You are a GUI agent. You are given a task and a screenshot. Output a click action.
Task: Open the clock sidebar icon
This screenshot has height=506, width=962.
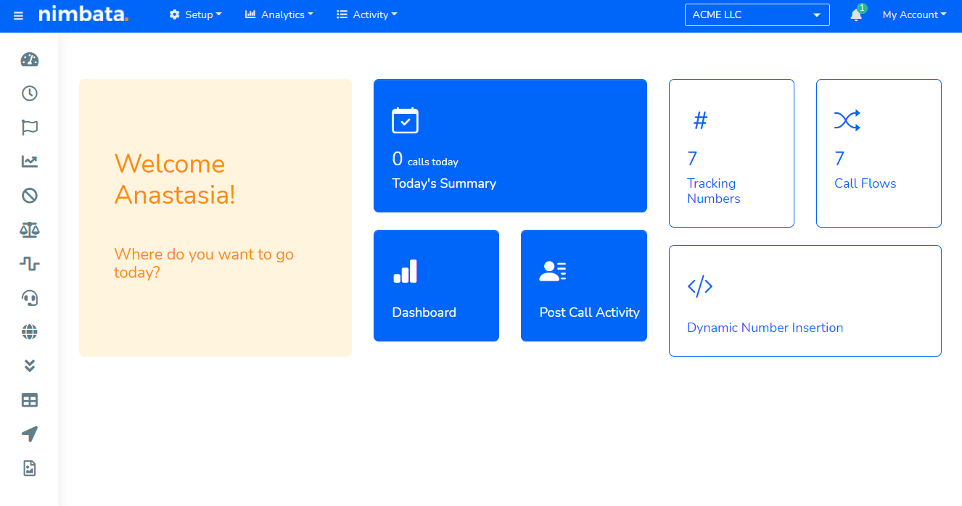coord(30,94)
